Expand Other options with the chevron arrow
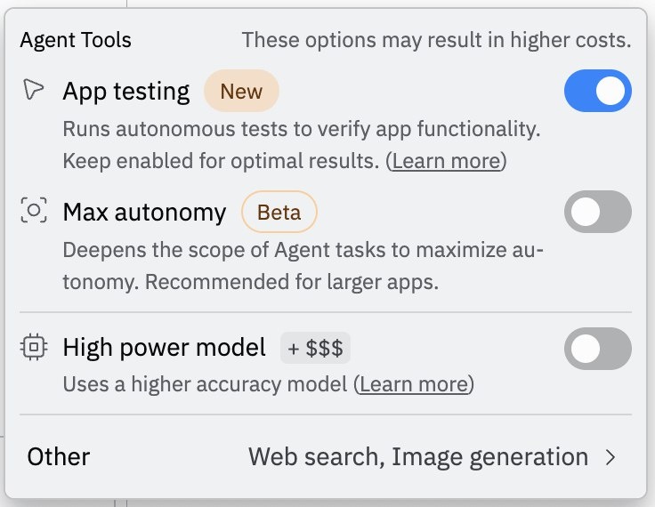 pyautogui.click(x=611, y=457)
